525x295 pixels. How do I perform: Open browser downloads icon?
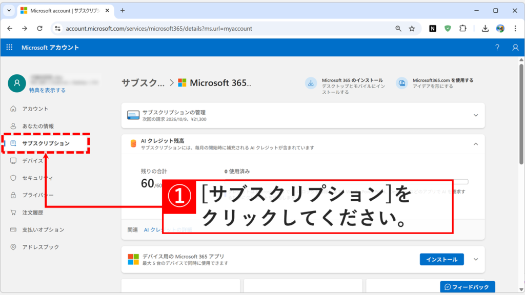click(x=485, y=29)
